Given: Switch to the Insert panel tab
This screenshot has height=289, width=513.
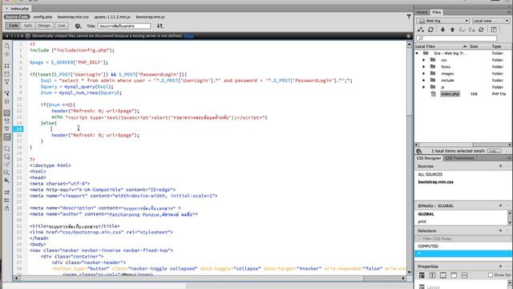Looking at the screenshot, I should coord(422,12).
